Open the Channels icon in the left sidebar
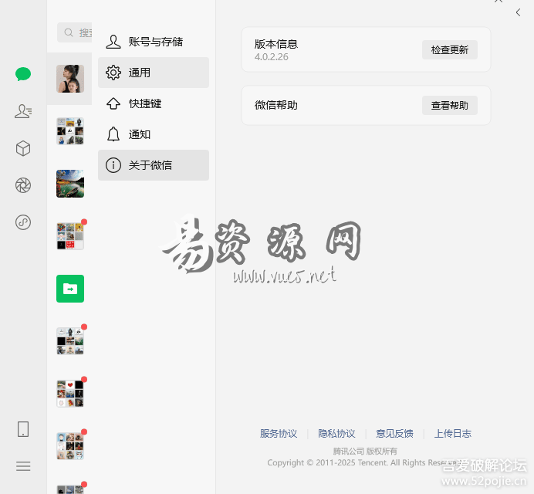The image size is (534, 494). pos(23,222)
